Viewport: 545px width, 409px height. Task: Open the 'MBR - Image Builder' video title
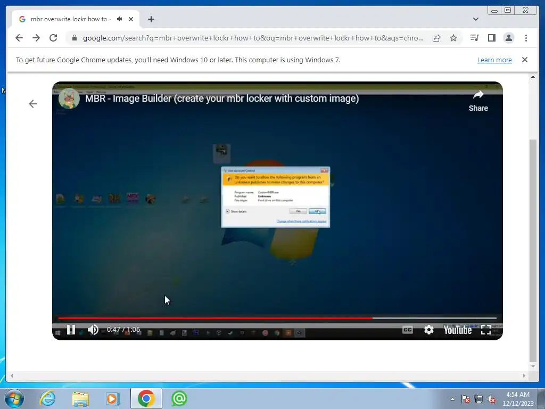222,99
